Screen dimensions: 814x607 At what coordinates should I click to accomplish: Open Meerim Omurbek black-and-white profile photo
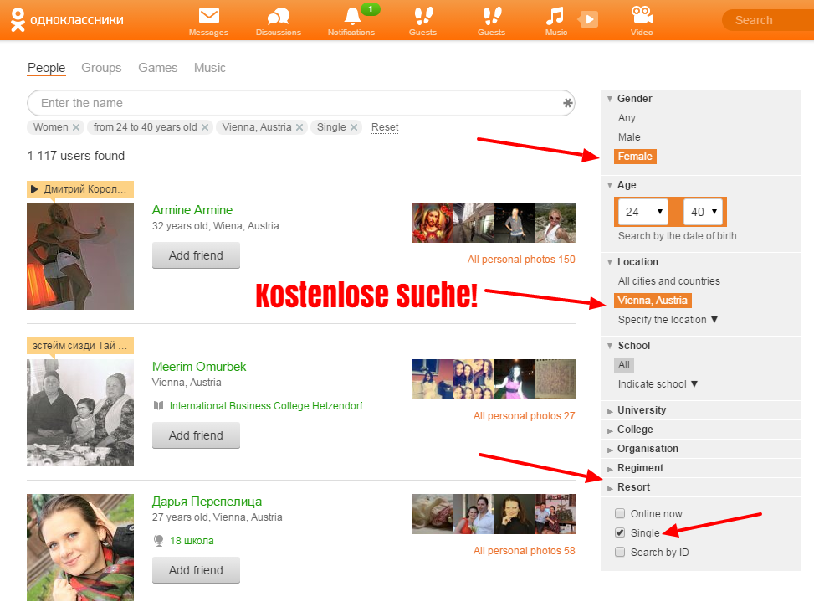[80, 413]
